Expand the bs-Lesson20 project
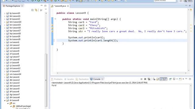The image size is (195, 109). pos(5,39)
